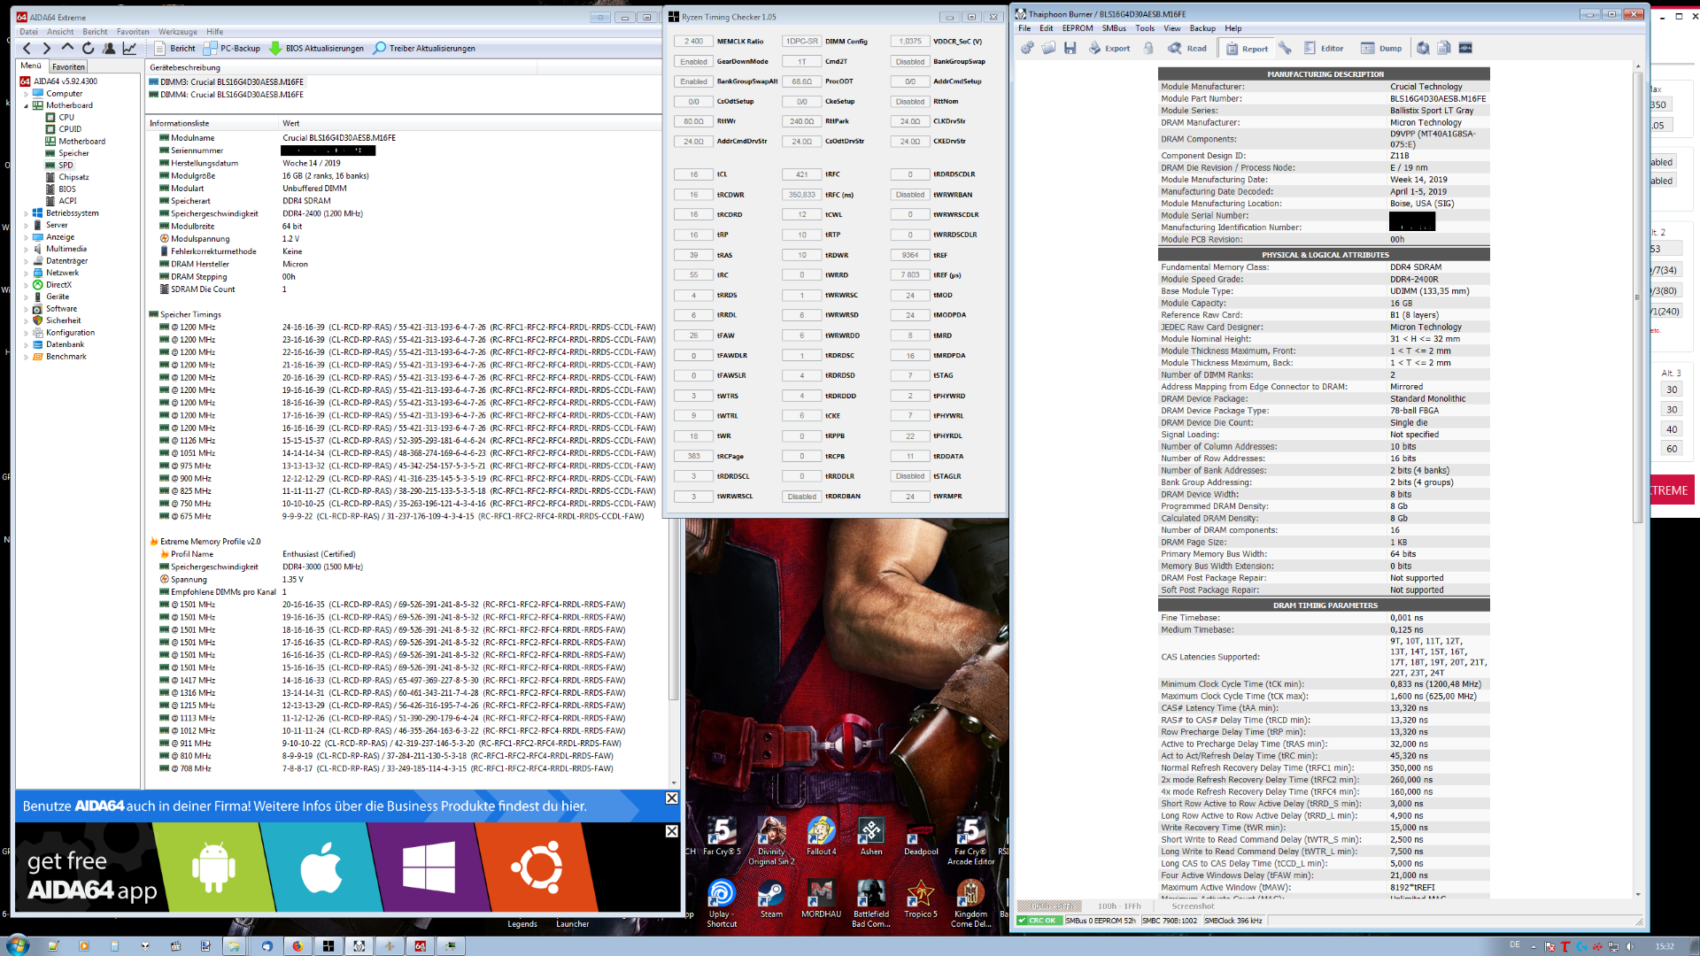Click the wrench tool icon in Thaiphoon Burner
This screenshot has height=956, width=1700.
tap(1285, 49)
